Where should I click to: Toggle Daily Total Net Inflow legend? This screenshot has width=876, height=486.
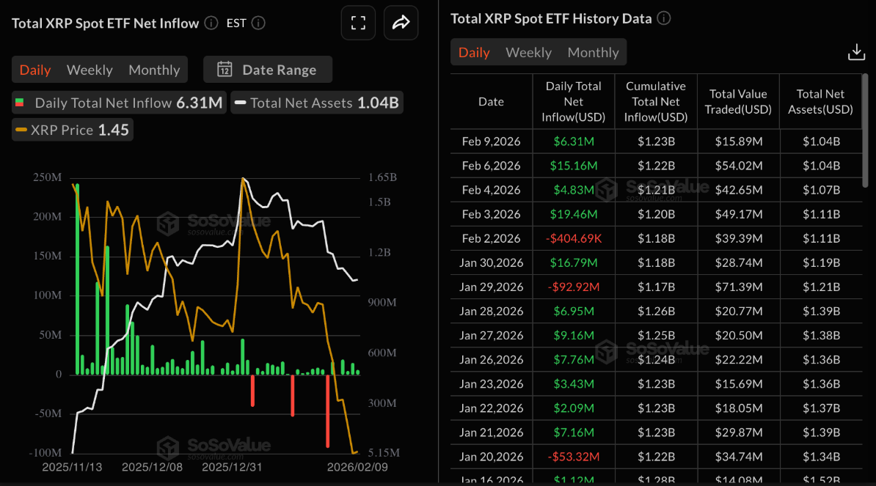(117, 103)
